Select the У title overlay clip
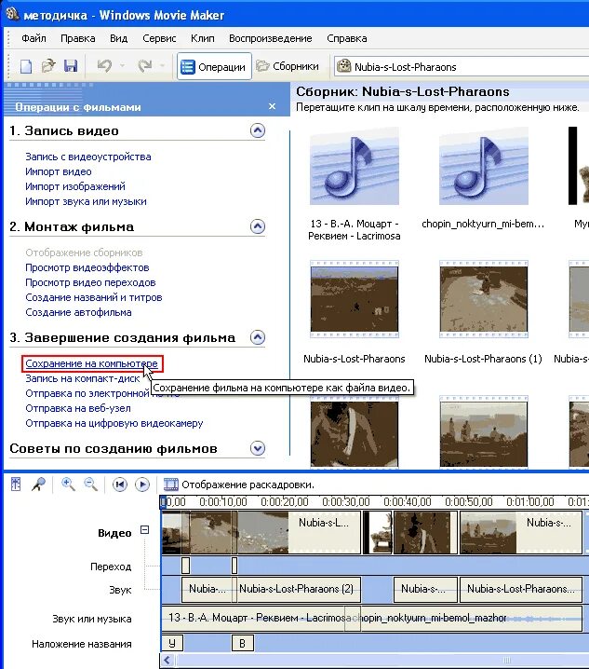589x669 pixels. pyautogui.click(x=172, y=643)
